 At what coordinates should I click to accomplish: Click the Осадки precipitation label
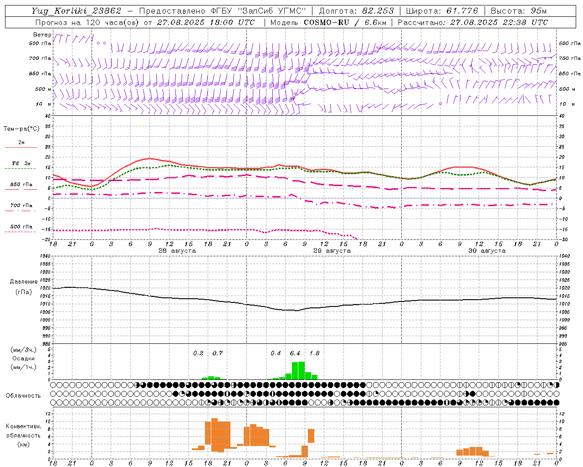(24, 358)
